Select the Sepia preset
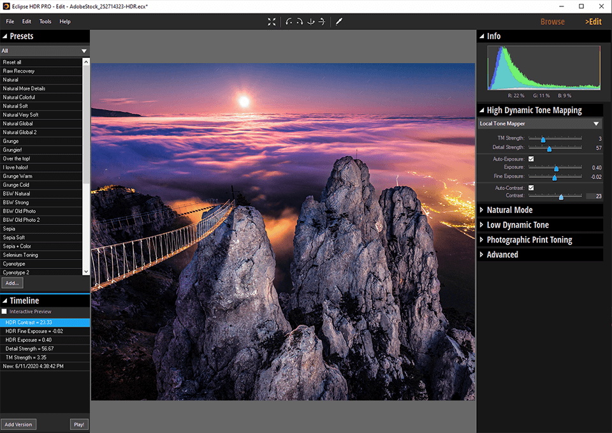612x433 pixels. click(x=16, y=228)
